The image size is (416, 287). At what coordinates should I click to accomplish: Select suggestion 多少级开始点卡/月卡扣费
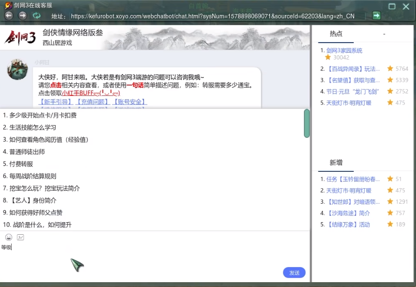point(43,115)
